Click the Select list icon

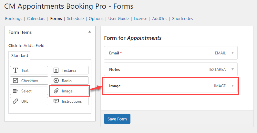[x=15, y=91]
